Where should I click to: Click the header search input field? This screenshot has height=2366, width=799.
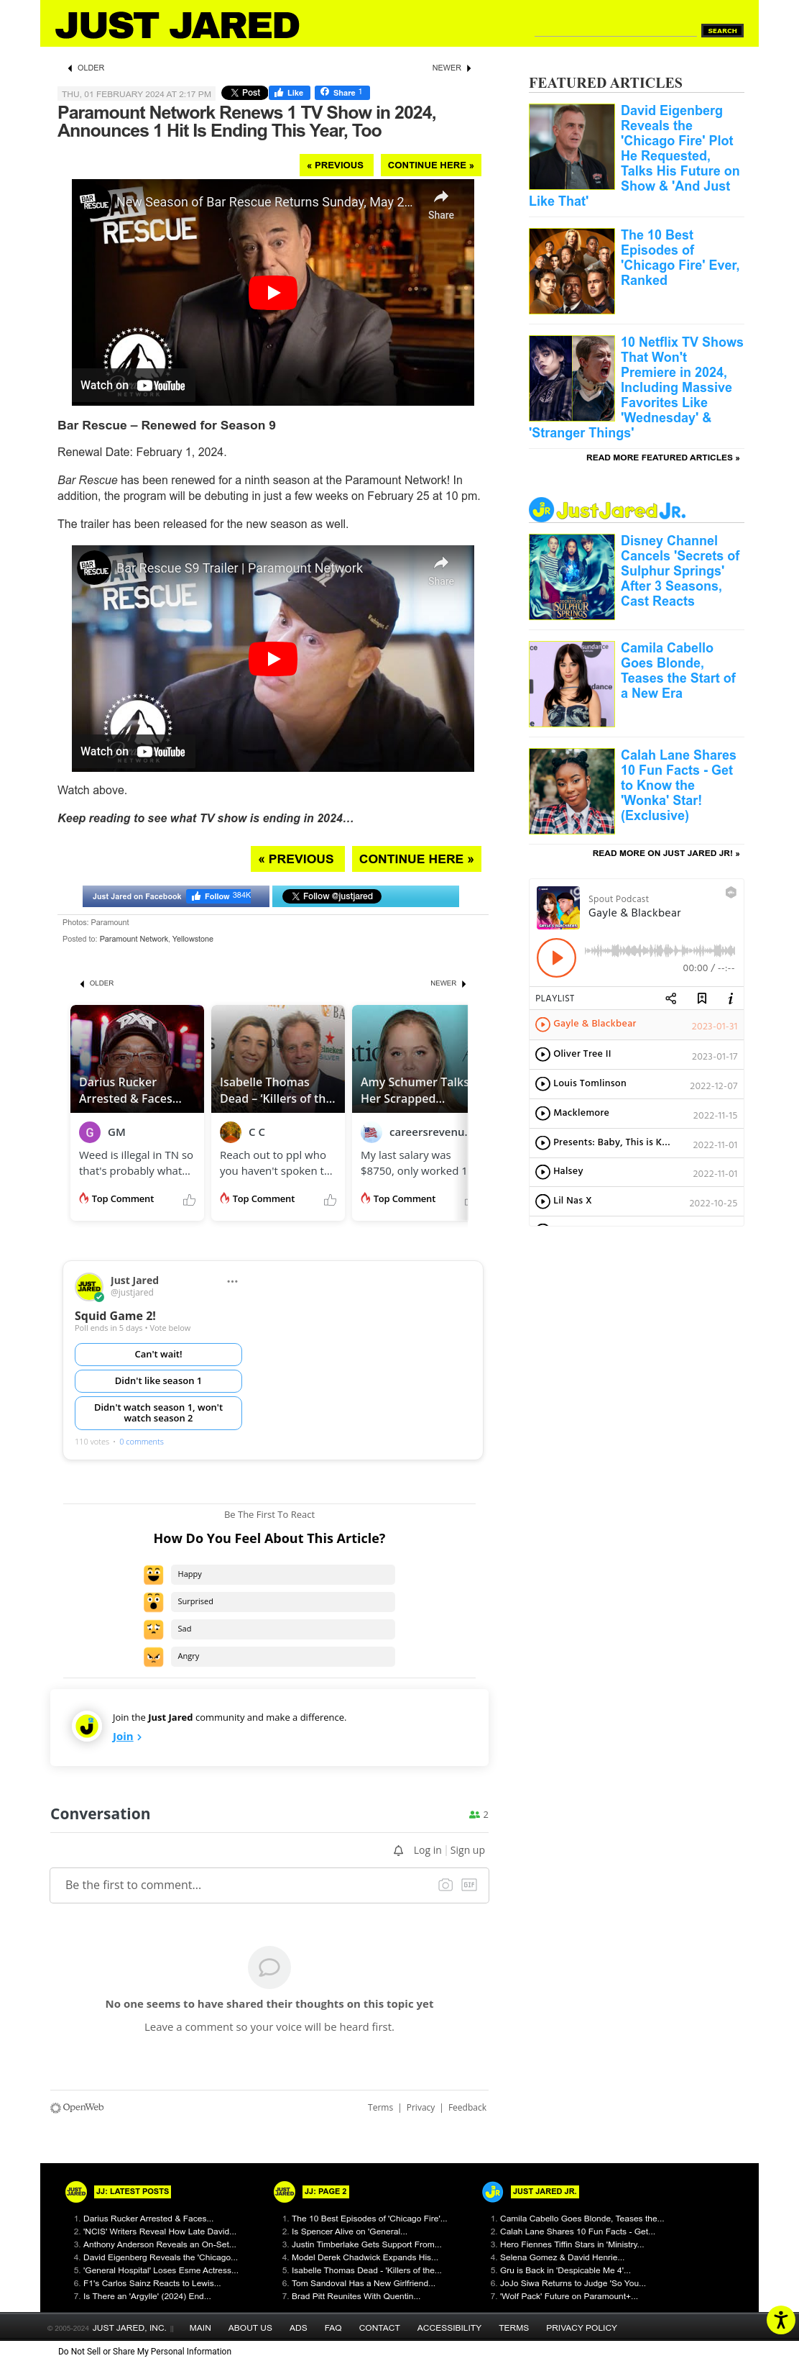pyautogui.click(x=616, y=29)
